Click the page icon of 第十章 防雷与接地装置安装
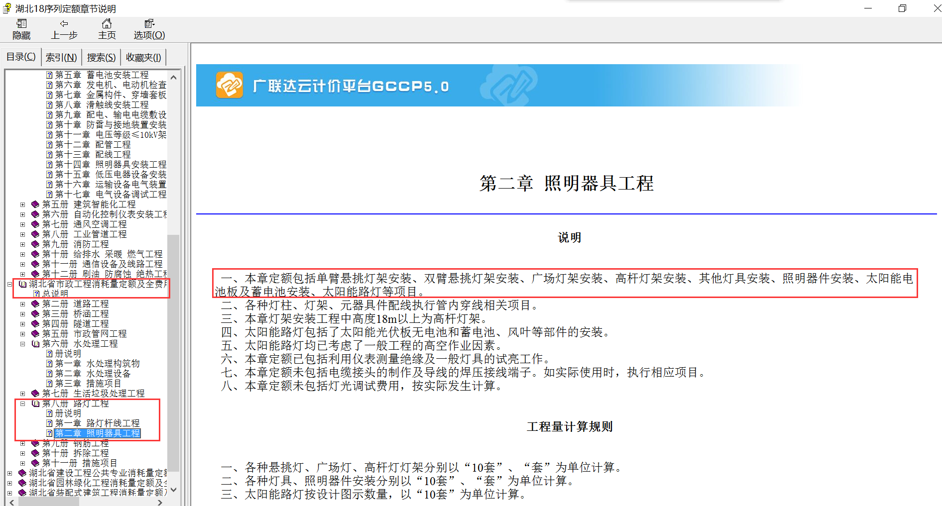 49,125
